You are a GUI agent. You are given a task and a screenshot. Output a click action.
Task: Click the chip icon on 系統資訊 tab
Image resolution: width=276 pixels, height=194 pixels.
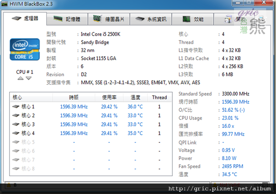[140, 19]
